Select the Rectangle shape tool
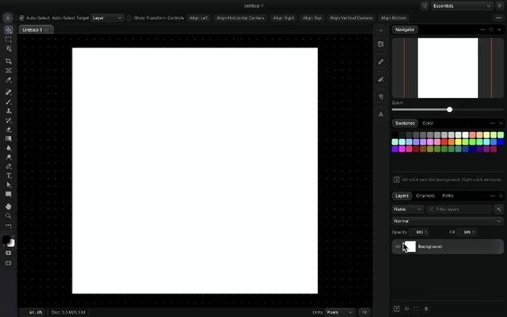Screen dimensions: 507x317 pyautogui.click(x=9, y=194)
